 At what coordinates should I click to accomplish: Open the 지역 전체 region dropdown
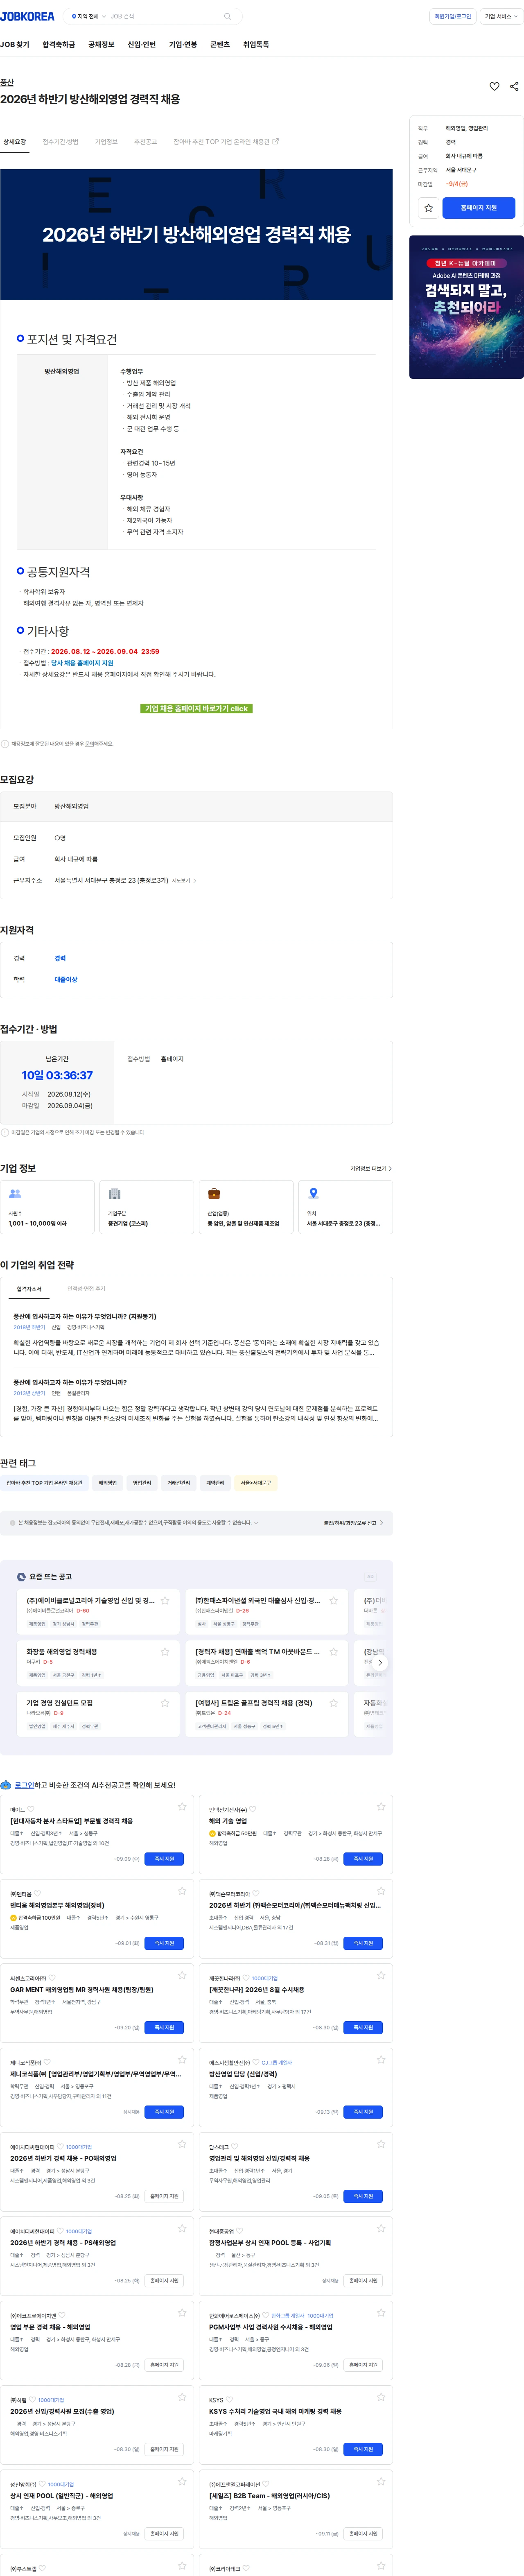89,16
